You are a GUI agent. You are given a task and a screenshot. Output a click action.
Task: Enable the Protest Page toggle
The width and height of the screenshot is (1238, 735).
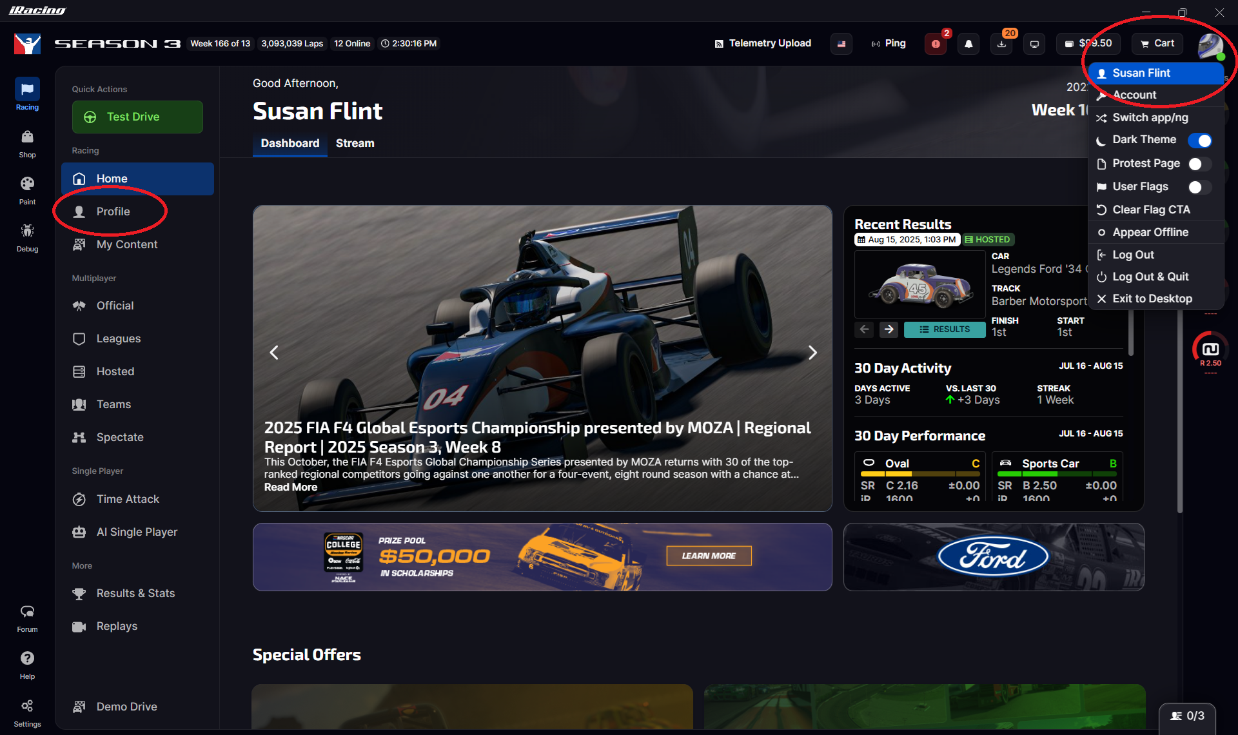click(x=1199, y=164)
